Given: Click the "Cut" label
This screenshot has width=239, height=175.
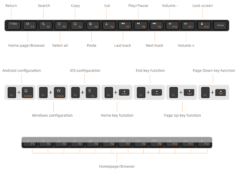Looking at the screenshot, I should 107,5.
